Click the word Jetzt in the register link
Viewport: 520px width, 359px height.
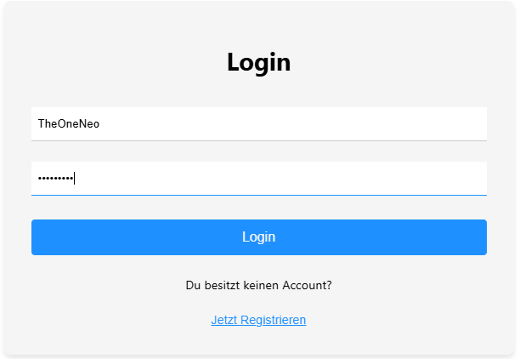pyautogui.click(x=224, y=320)
